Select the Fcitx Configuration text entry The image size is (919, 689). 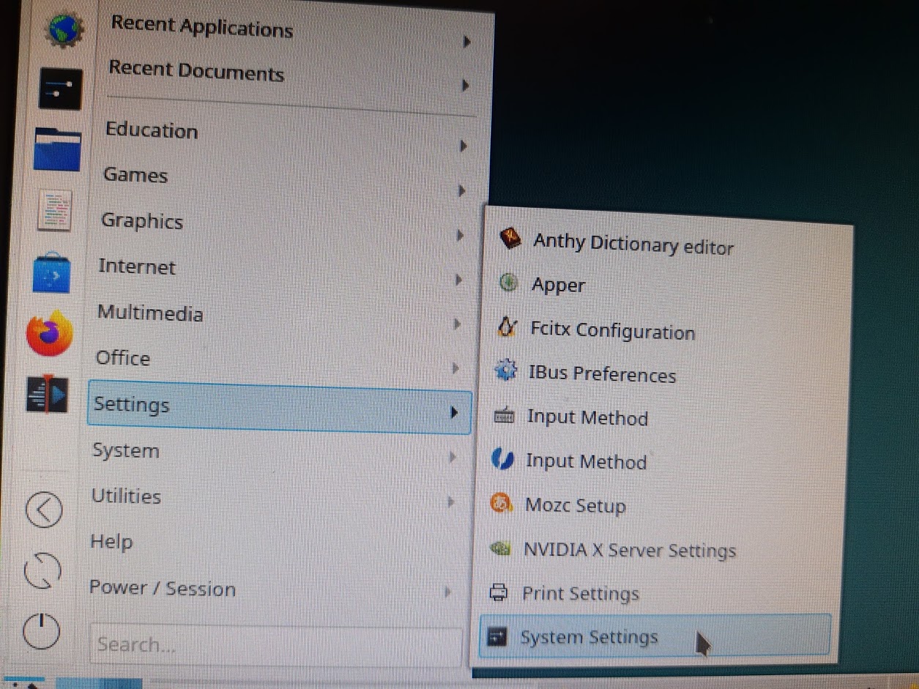612,330
